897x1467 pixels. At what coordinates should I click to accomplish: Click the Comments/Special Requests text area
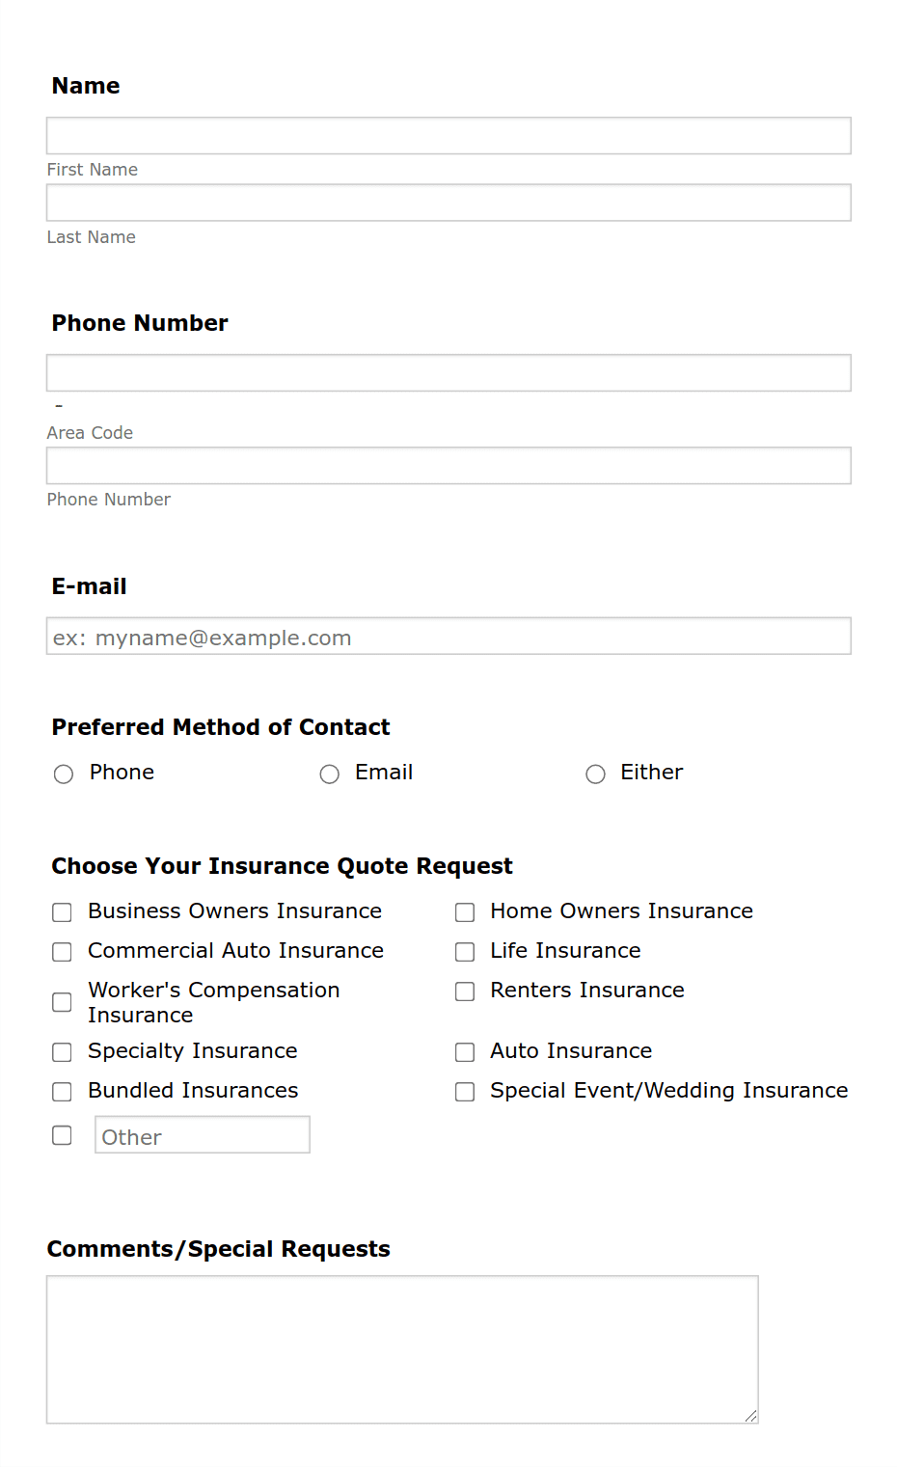401,1347
